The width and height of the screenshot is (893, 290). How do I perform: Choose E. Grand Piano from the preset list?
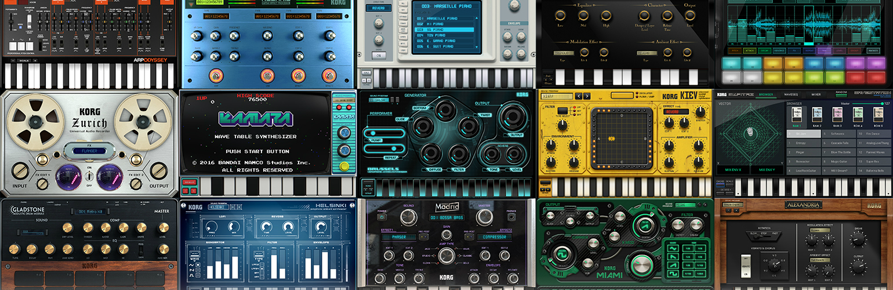445,40
